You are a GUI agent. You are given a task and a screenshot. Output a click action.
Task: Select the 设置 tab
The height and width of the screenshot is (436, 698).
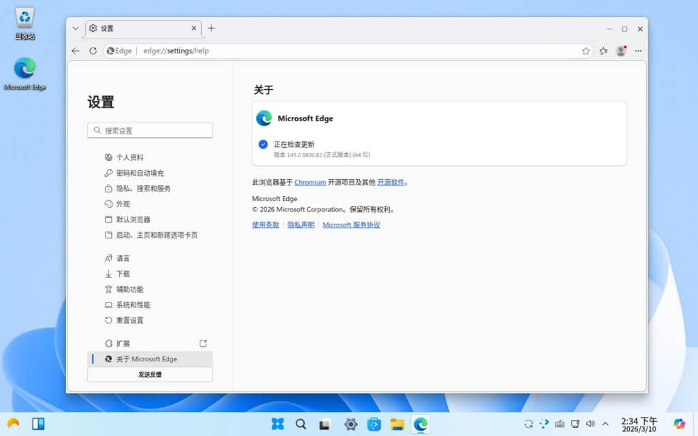(x=143, y=28)
